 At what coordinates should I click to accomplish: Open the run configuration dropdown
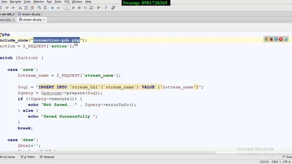[x=67, y=8]
